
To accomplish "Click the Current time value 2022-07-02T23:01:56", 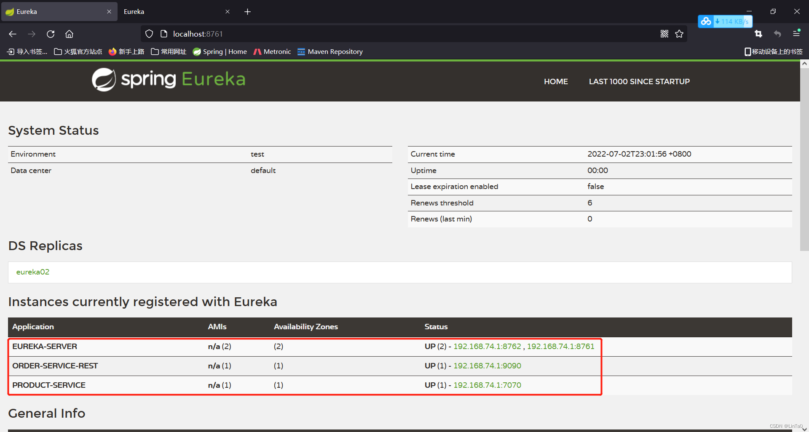I will (x=639, y=154).
